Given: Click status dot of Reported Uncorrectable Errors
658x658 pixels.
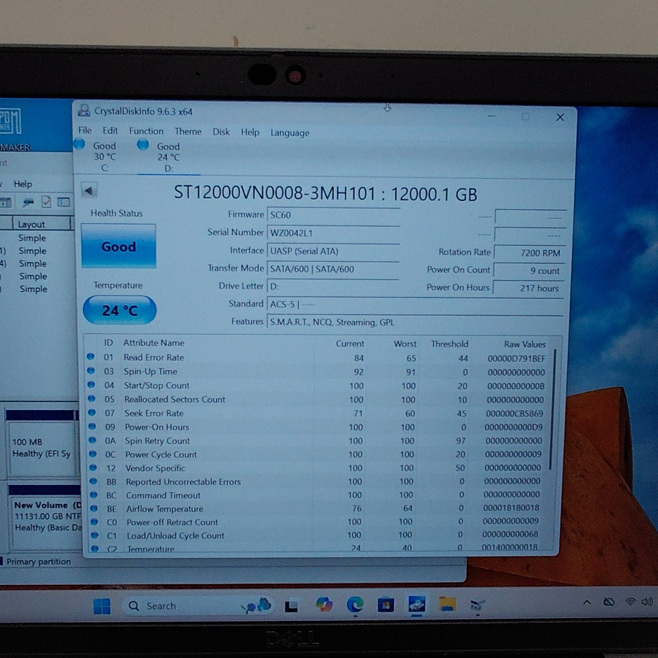Looking at the screenshot, I should pos(94,481).
